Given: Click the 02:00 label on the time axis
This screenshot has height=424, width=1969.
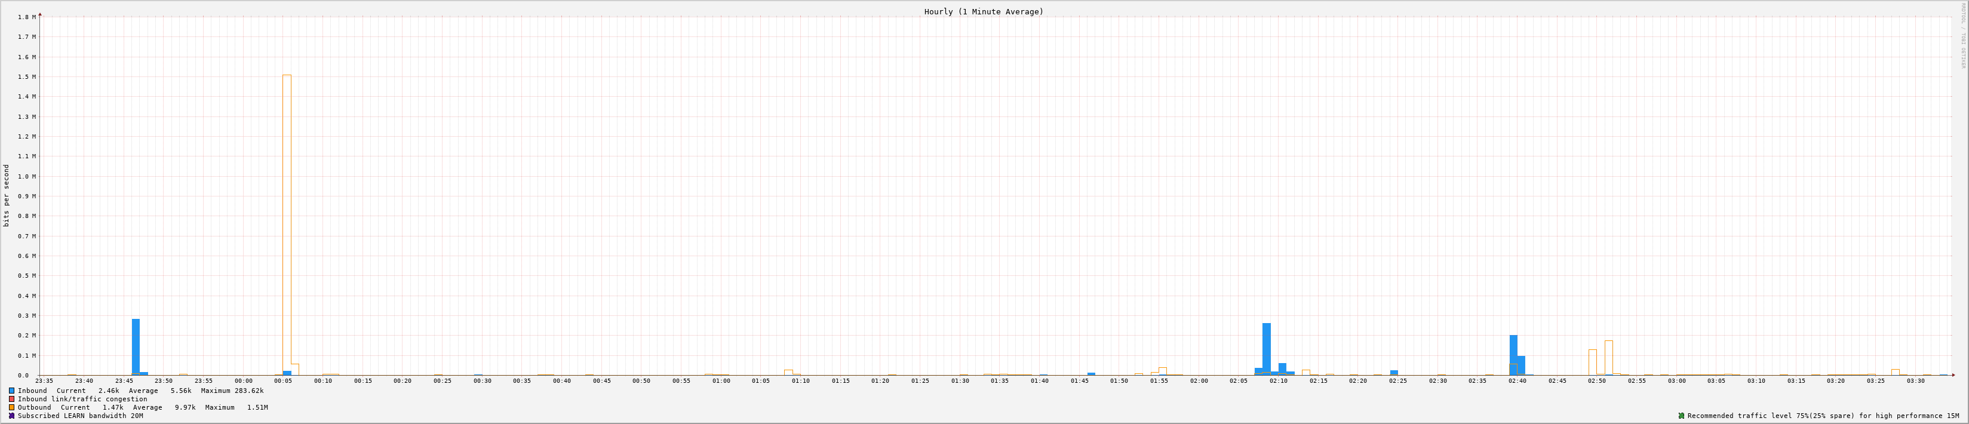Looking at the screenshot, I should pos(1199,380).
